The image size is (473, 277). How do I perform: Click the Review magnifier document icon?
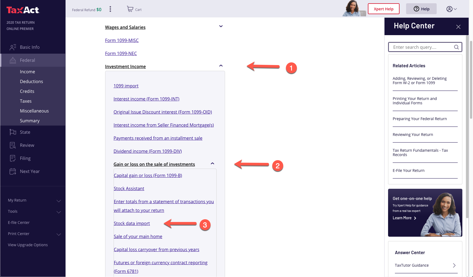click(13, 145)
